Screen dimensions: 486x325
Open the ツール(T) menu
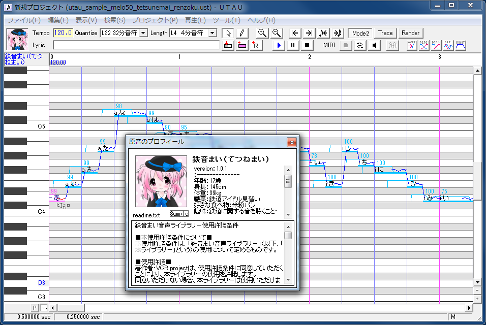click(x=227, y=20)
